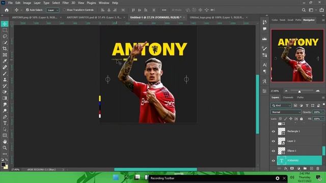
Task: Add a layer style with fx icon
Action: coord(286,168)
